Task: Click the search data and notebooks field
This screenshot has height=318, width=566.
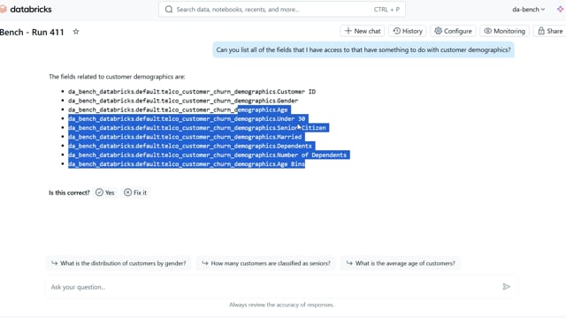Action: pyautogui.click(x=281, y=10)
